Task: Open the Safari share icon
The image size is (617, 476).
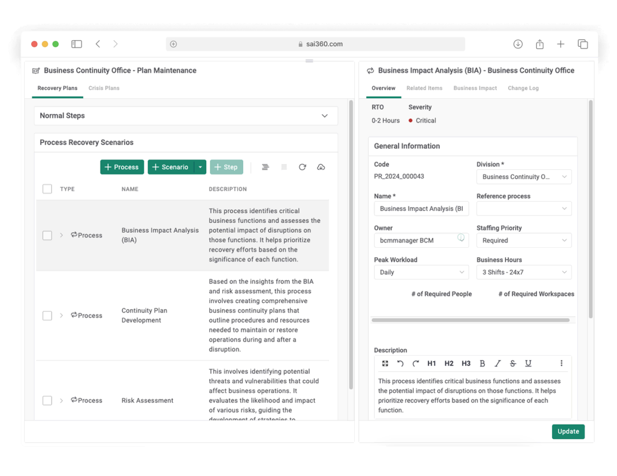Action: [539, 44]
